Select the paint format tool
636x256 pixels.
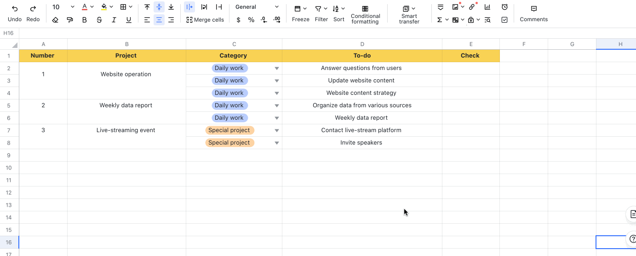pyautogui.click(x=70, y=20)
